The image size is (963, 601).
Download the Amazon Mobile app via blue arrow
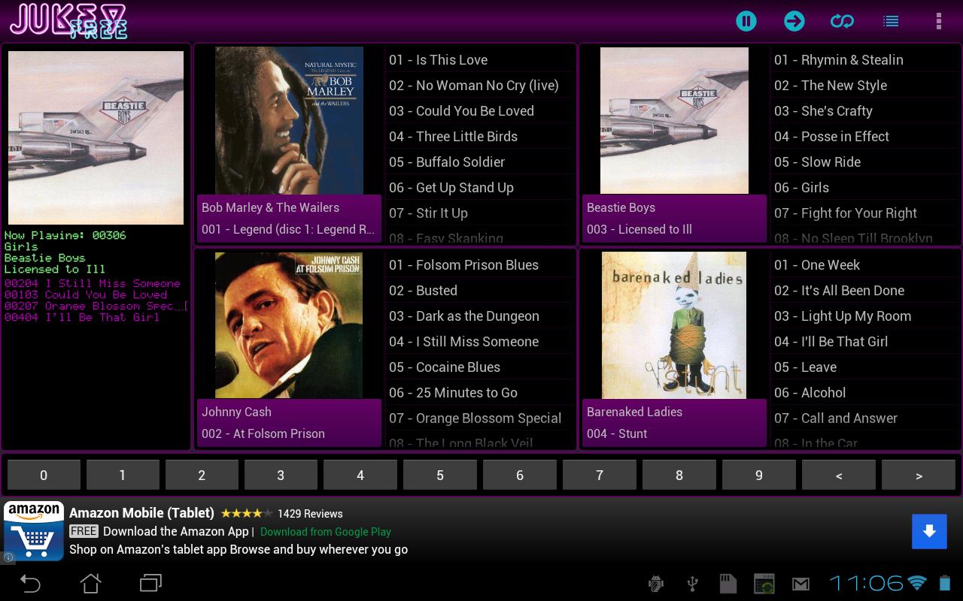[929, 531]
